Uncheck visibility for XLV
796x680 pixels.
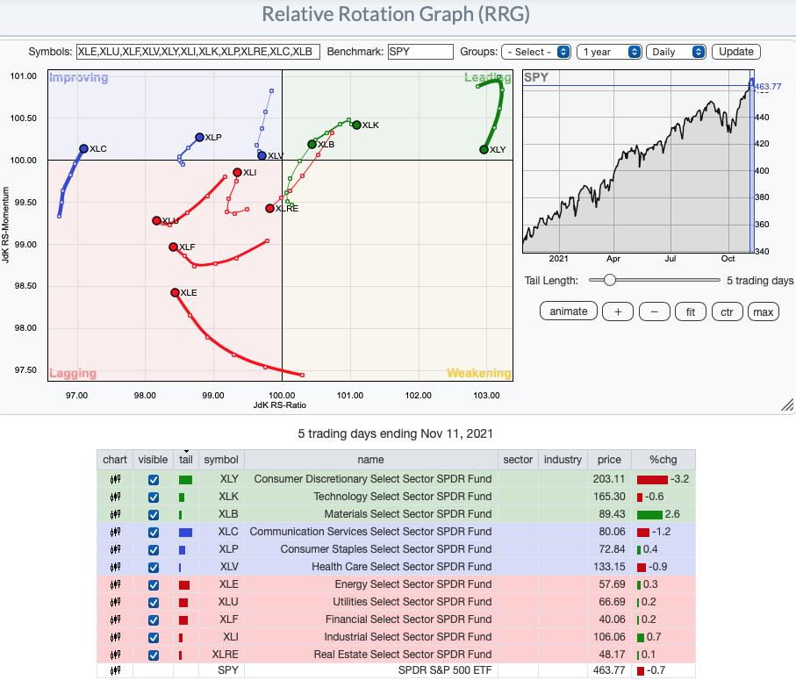pos(154,568)
